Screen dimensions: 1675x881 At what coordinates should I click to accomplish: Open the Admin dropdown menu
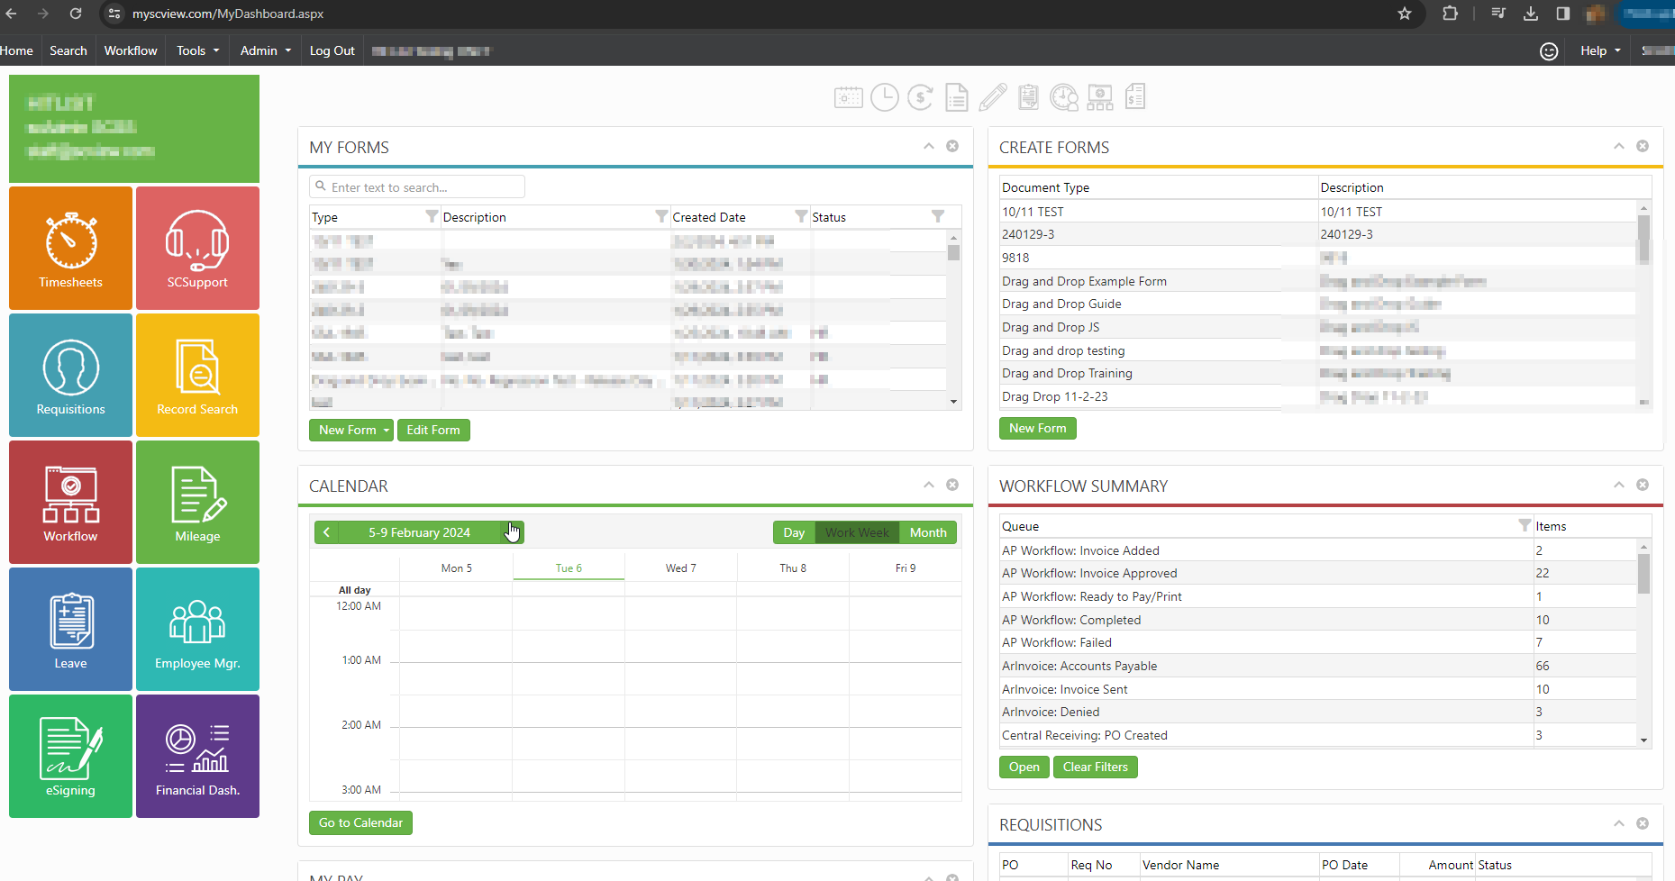click(x=265, y=50)
